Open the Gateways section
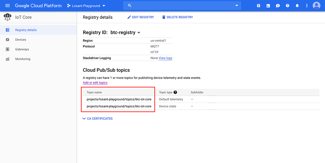Screen dimensions: 325x163 (x=22, y=49)
